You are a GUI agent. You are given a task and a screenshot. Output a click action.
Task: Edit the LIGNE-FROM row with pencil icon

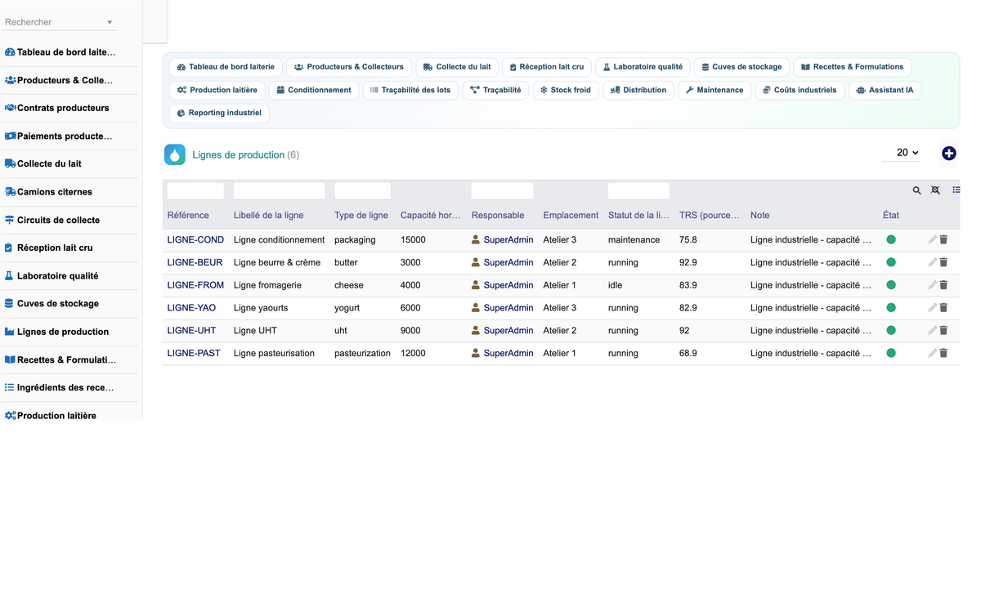click(x=933, y=285)
